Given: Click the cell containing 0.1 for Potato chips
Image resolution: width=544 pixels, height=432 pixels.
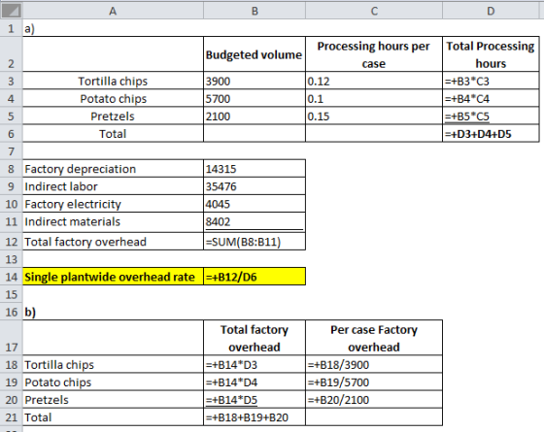Looking at the screenshot, I should 374,98.
